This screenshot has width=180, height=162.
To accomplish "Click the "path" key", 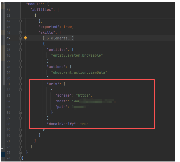I will 61,107.
